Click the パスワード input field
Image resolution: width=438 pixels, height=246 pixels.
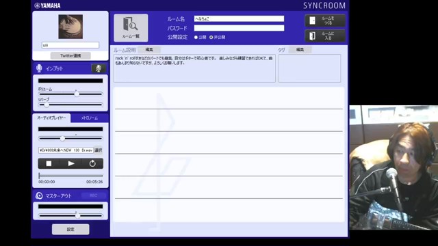(239, 28)
